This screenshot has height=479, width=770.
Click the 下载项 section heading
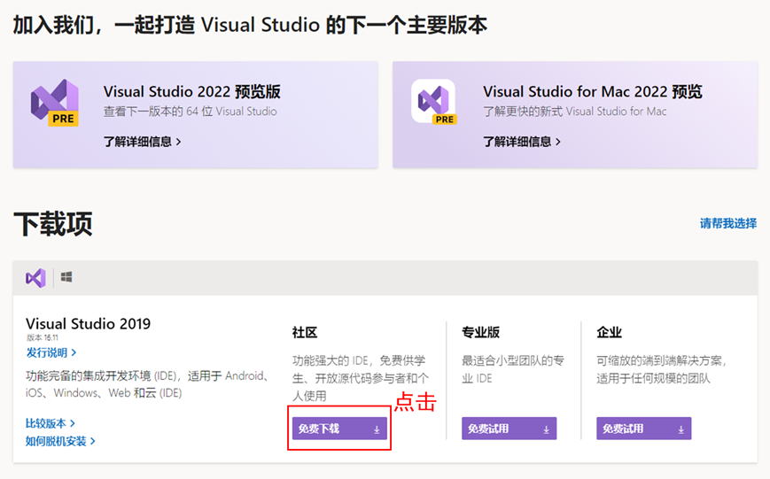53,224
